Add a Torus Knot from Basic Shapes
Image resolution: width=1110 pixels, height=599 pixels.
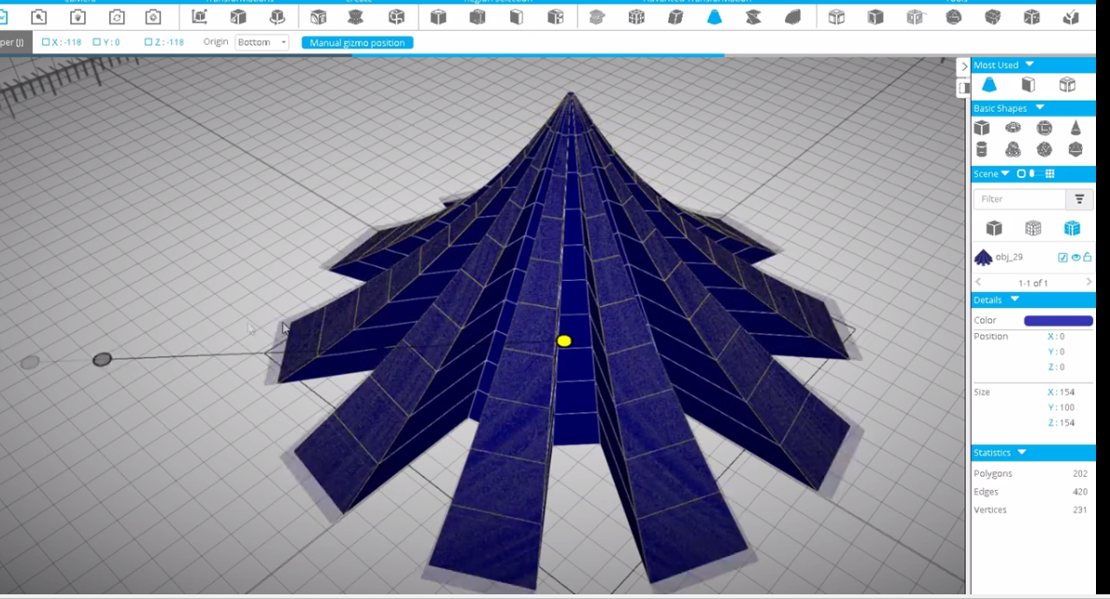click(1013, 149)
